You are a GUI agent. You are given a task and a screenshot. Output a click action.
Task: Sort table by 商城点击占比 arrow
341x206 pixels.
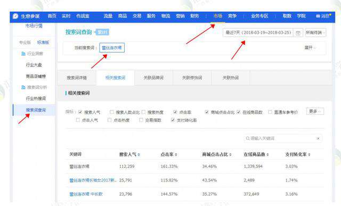pos(230,155)
